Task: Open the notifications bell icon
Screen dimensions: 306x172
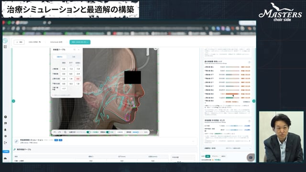Action: pos(5,129)
